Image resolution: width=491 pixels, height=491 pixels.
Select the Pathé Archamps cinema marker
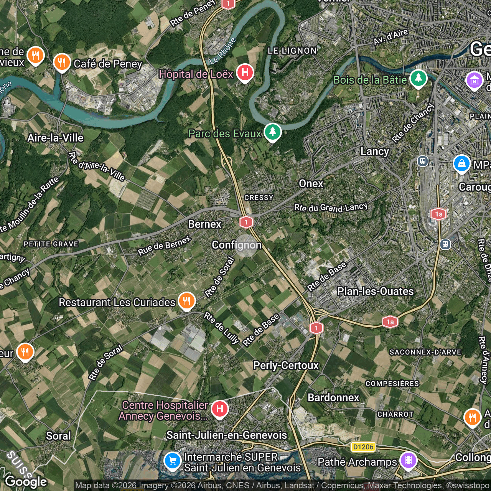click(408, 461)
